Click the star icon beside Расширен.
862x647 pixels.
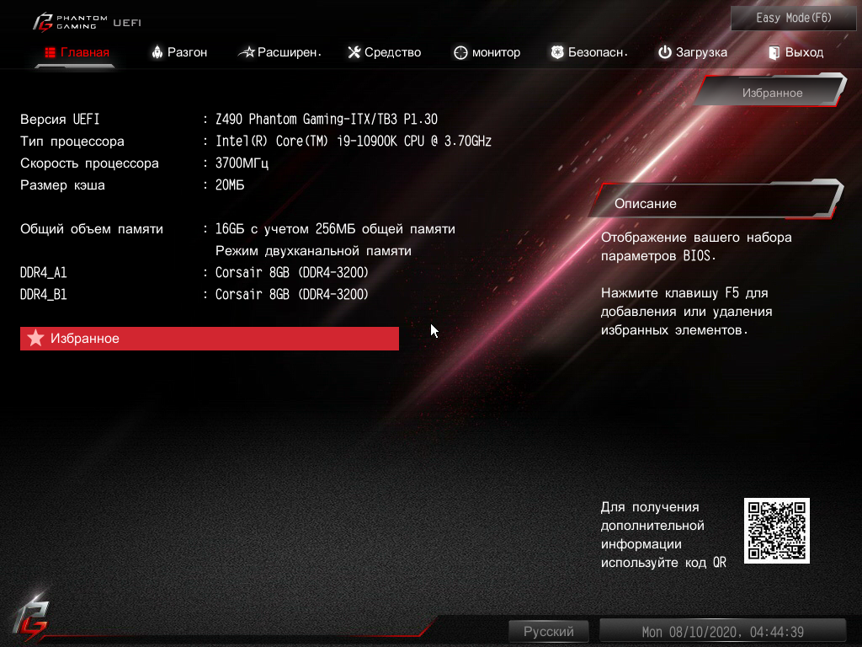coord(247,52)
